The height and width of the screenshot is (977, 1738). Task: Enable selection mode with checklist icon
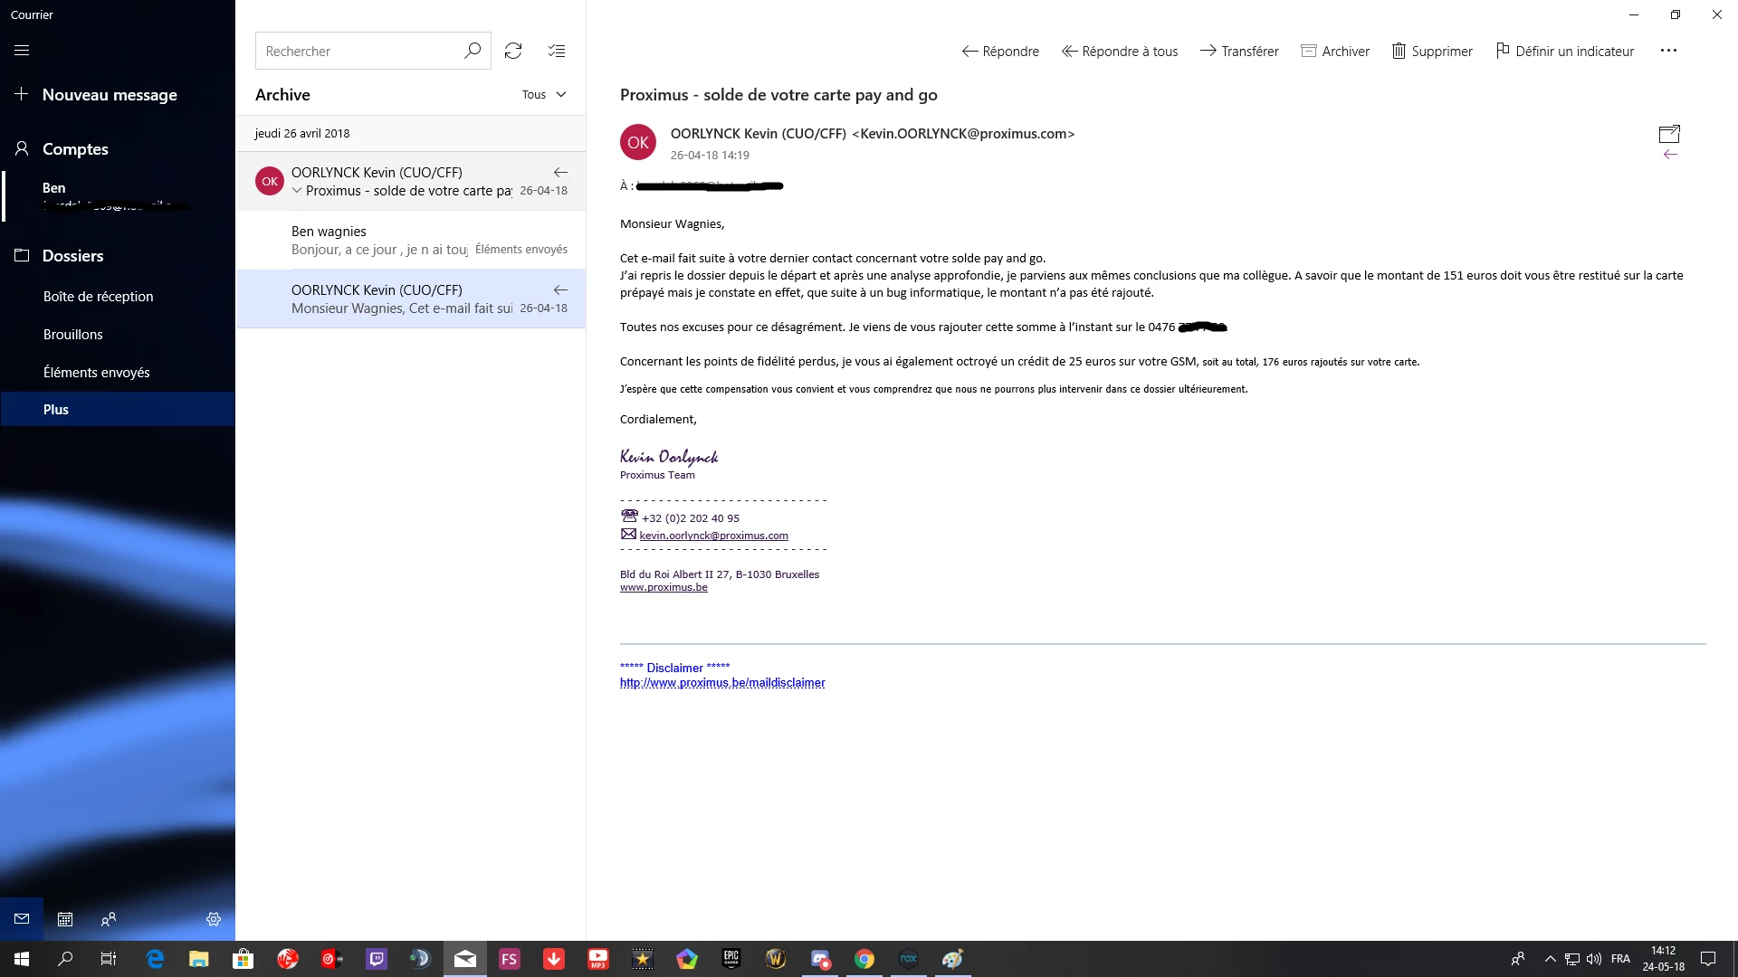point(557,51)
